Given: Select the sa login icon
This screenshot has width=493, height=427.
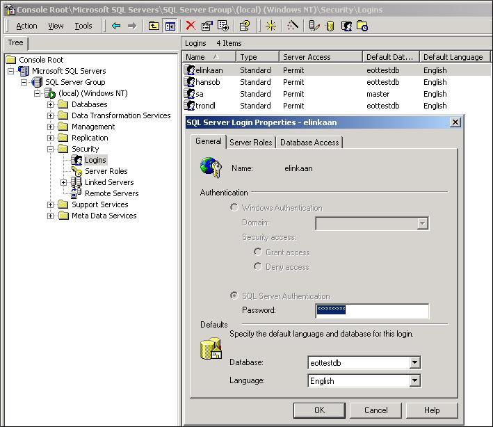Looking at the screenshot, I should pos(190,94).
